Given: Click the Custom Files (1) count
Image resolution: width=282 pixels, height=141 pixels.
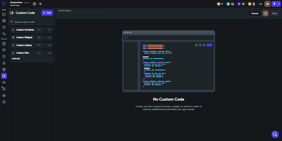Looking at the screenshot, I should 39,53.
